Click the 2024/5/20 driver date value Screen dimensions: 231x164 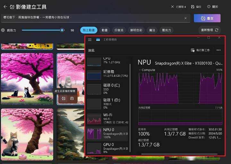coord(215,133)
